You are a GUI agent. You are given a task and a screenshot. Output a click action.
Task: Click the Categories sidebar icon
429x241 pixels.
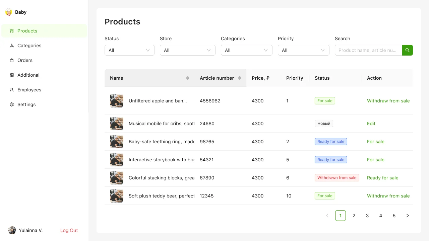[12, 46]
